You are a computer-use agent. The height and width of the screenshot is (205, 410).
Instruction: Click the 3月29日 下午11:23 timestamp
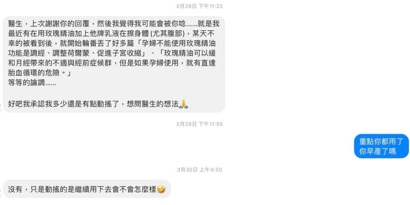(199, 6)
